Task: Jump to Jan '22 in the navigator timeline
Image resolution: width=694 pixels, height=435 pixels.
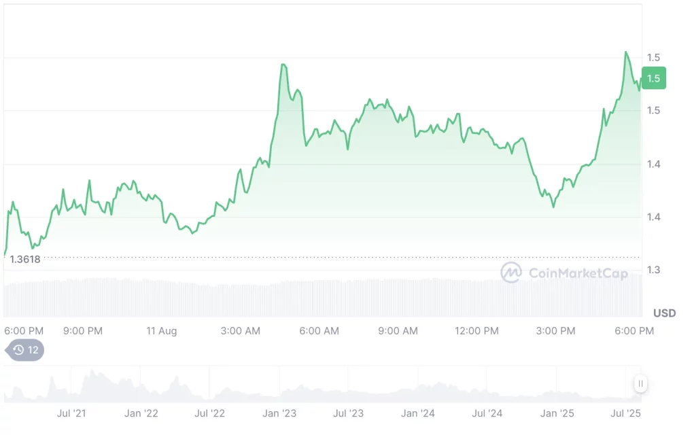Action: click(x=141, y=413)
